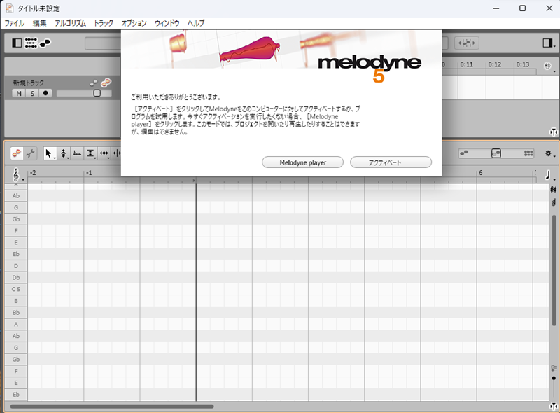
Task: Close the タイトル未設定 window
Action: tap(549, 8)
